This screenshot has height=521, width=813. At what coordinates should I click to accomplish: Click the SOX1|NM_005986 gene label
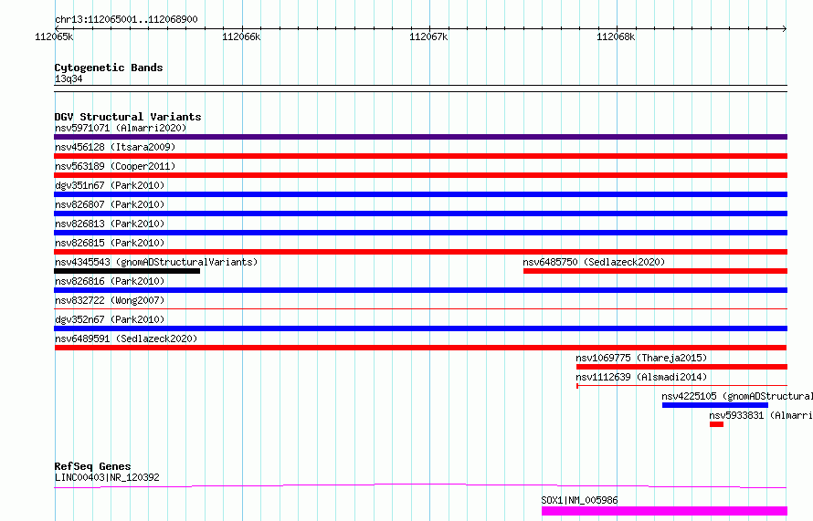click(579, 500)
